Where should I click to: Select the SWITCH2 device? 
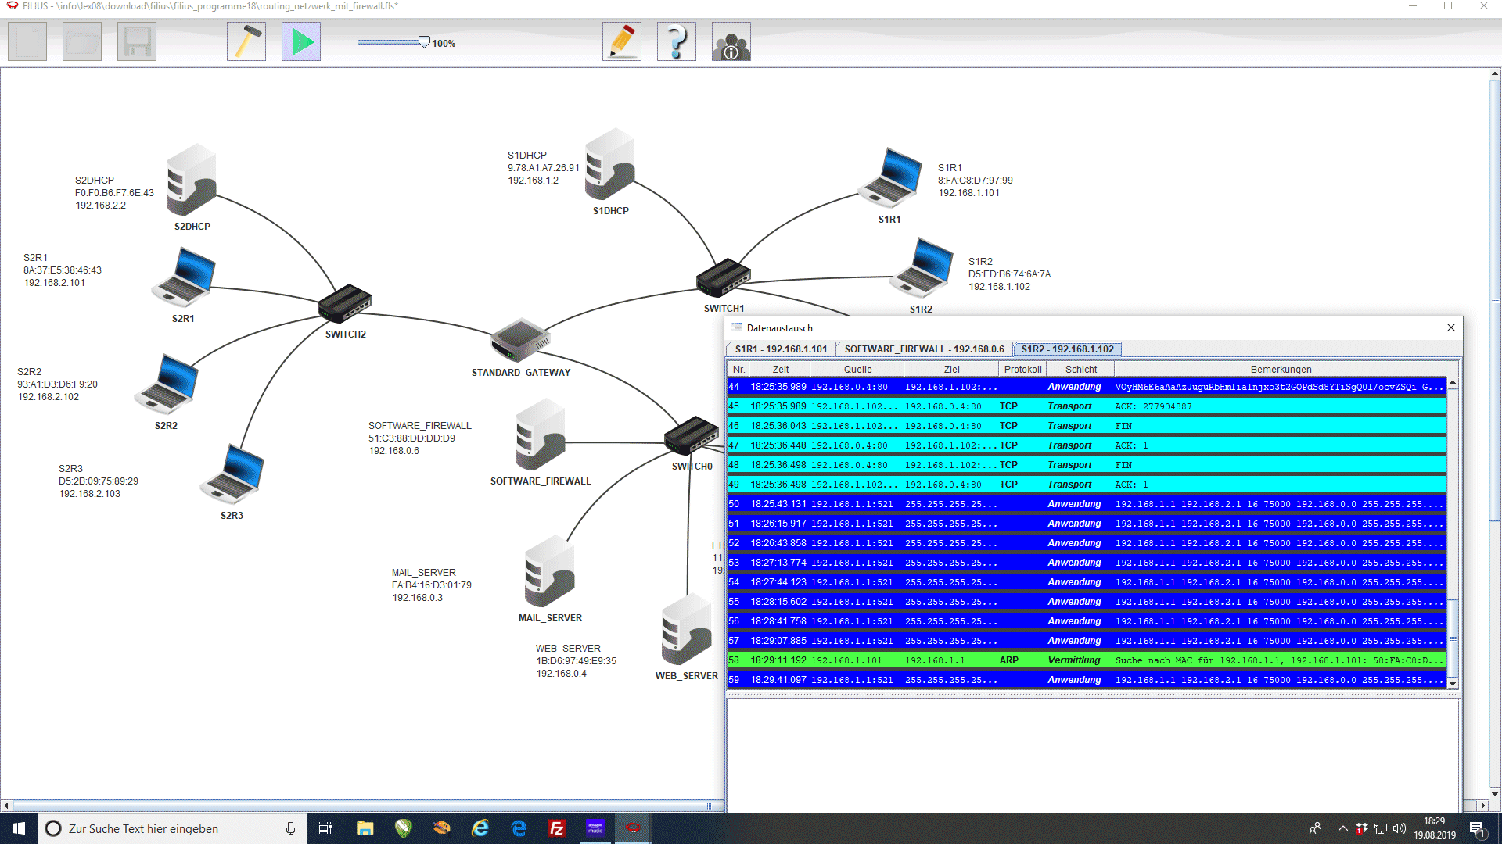click(345, 304)
